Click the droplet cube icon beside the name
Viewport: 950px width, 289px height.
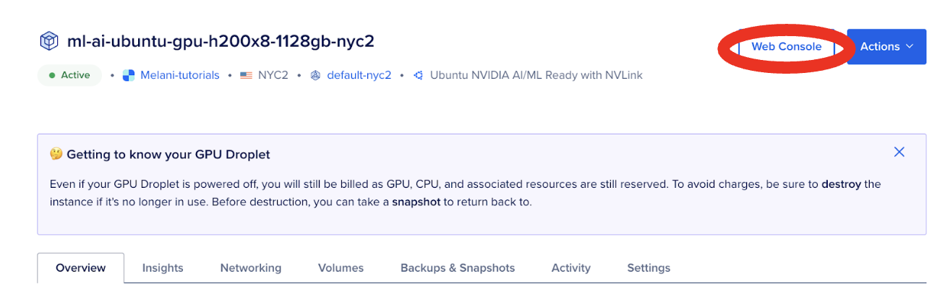[48, 41]
